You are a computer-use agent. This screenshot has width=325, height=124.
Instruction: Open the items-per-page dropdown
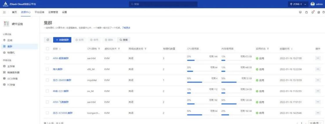pyautogui.click(x=315, y=123)
